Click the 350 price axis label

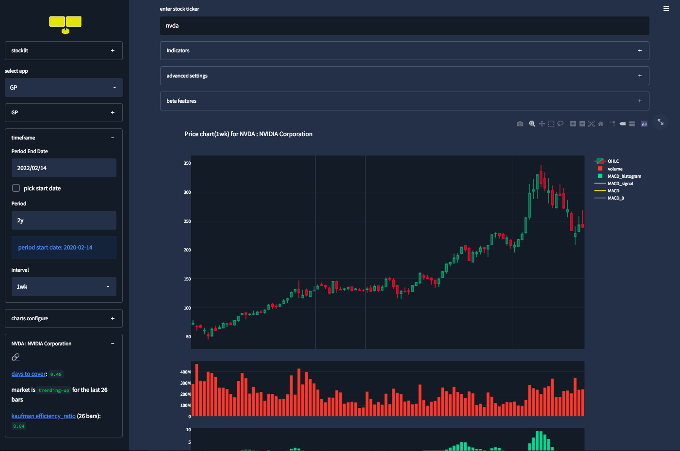[187, 163]
